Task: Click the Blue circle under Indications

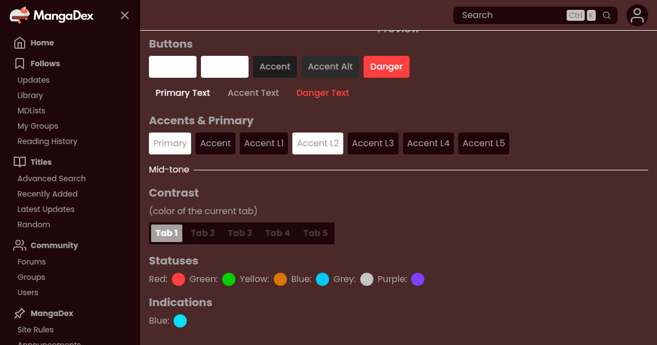Action: [x=180, y=321]
